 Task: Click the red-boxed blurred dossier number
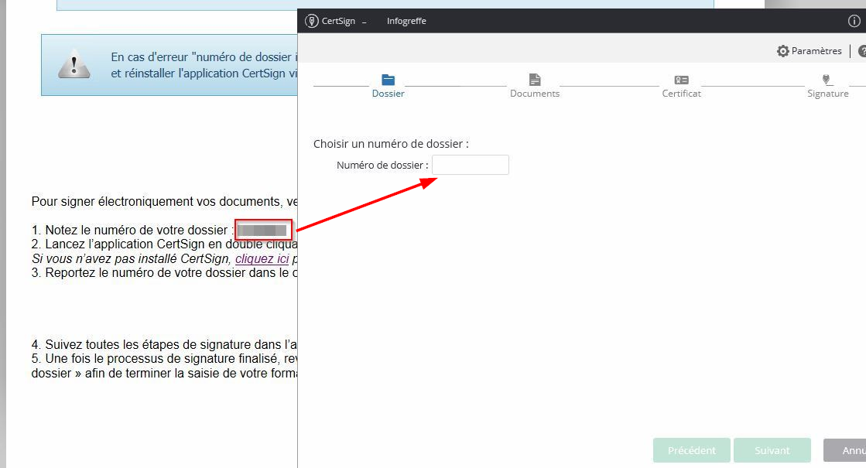pyautogui.click(x=263, y=230)
